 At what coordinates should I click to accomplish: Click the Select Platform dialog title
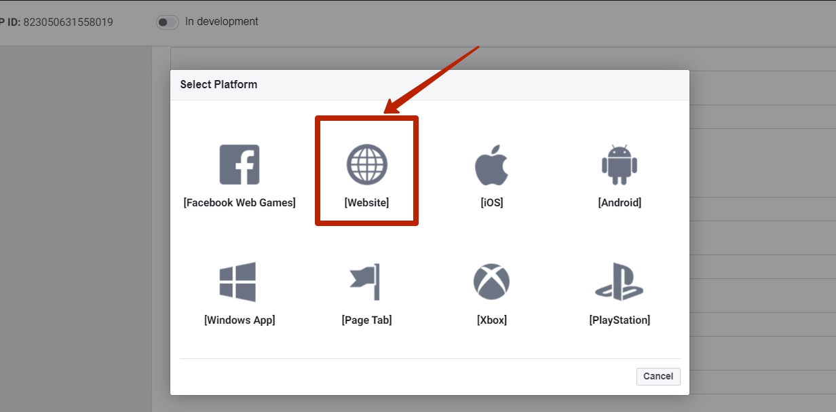218,83
